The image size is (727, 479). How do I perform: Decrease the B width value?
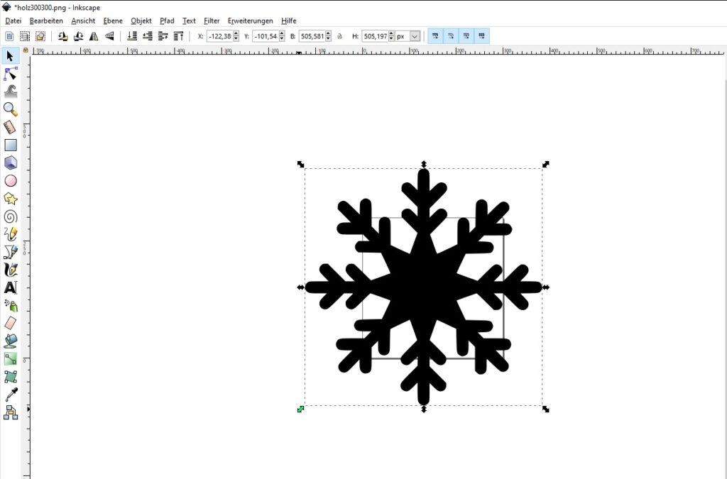pyautogui.click(x=328, y=39)
